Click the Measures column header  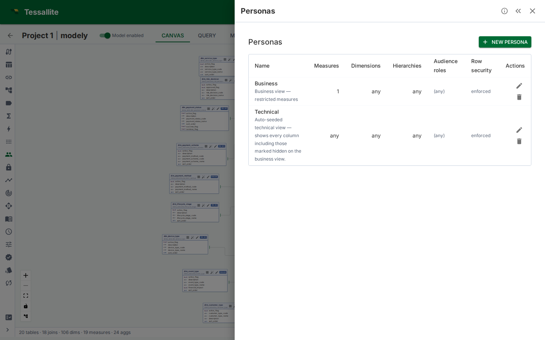tap(327, 66)
